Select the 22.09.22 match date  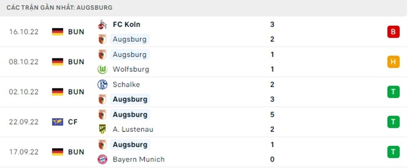click(x=24, y=122)
